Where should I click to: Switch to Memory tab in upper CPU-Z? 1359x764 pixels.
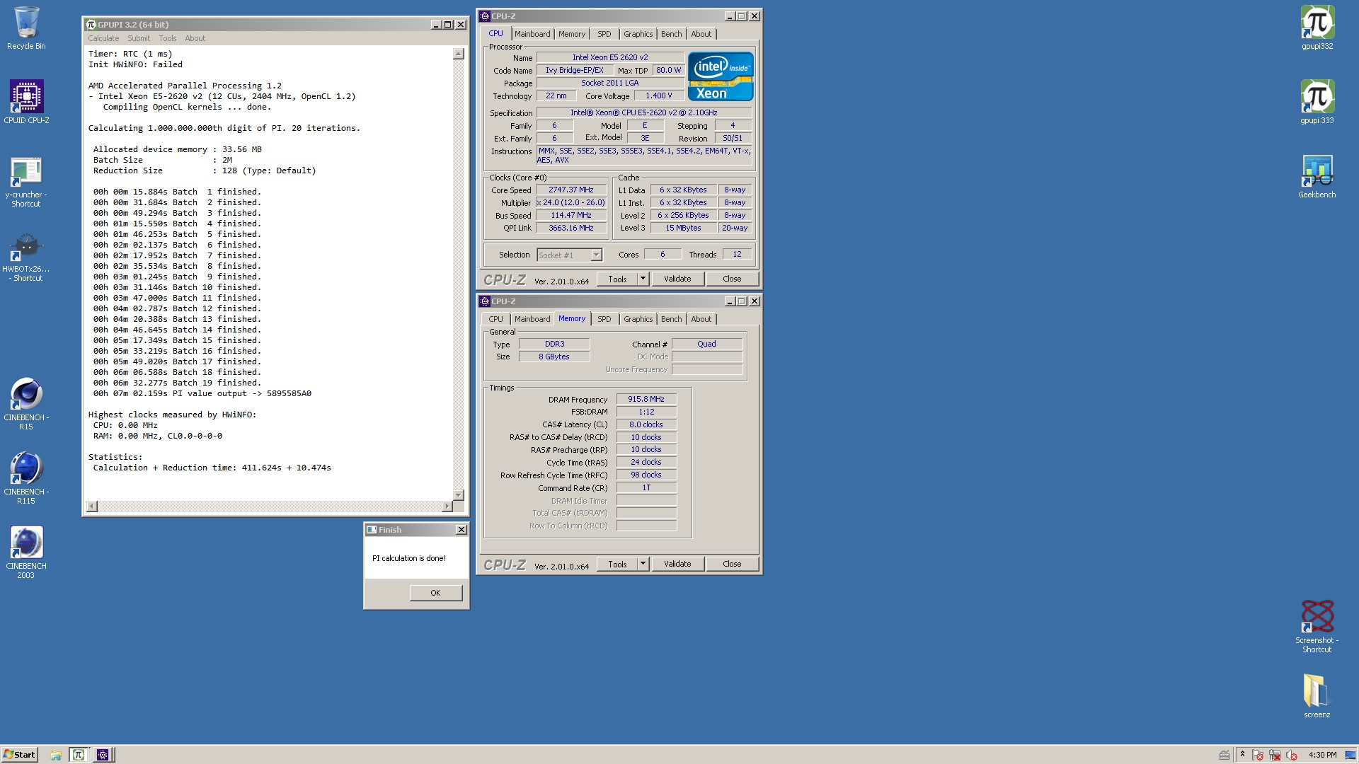572,34
